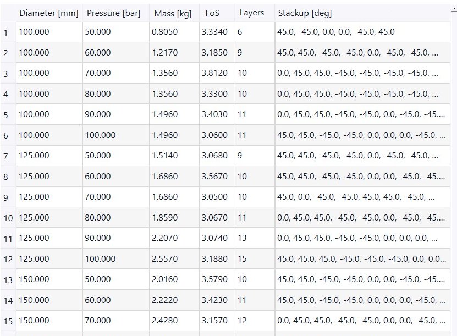
Task: Click diameter 150.000 in row 13
Action: [x=35, y=279]
